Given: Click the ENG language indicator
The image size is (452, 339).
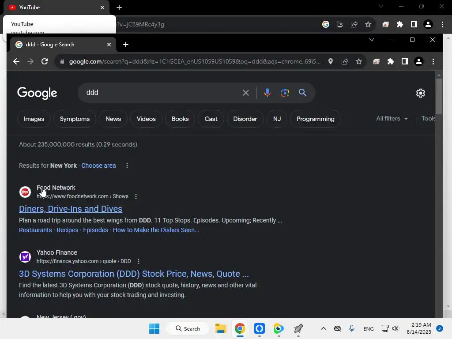Looking at the screenshot, I should [369, 328].
